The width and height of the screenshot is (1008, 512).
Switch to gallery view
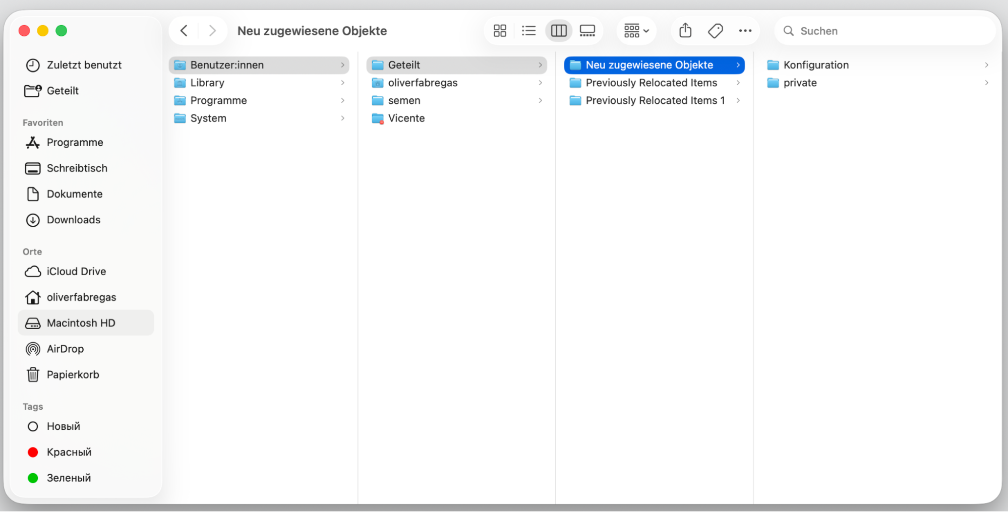click(x=587, y=31)
